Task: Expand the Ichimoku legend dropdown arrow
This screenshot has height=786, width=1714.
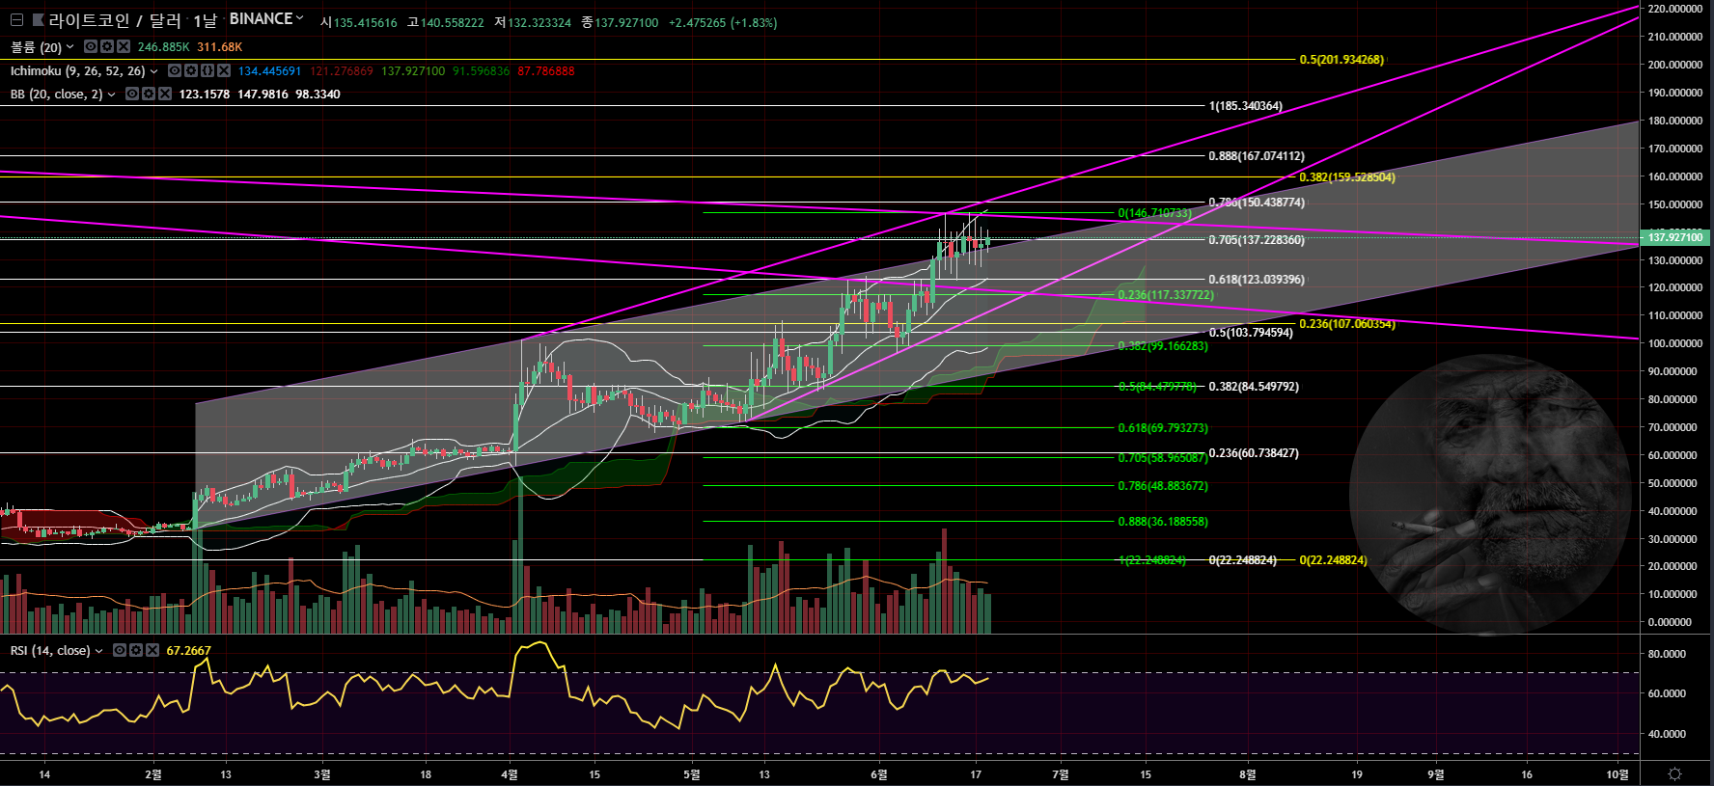Action: coord(153,71)
